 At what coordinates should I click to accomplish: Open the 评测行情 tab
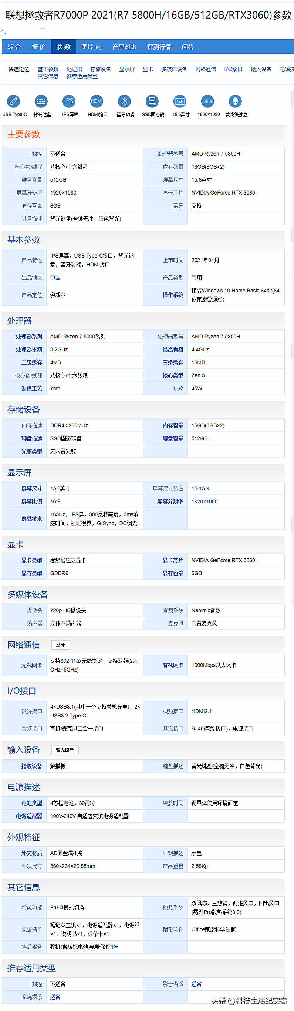(159, 47)
